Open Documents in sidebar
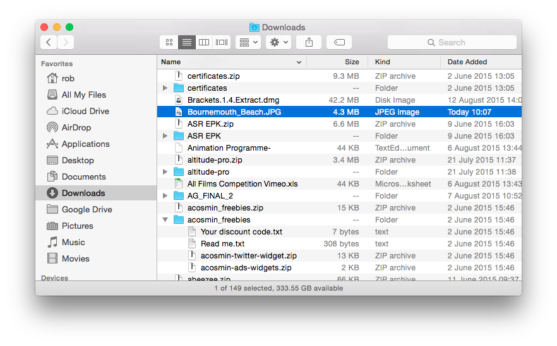The width and height of the screenshot is (557, 346). pyautogui.click(x=96, y=176)
